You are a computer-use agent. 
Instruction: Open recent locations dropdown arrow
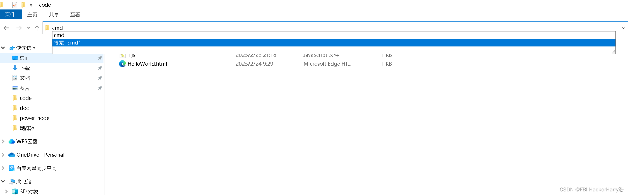pos(28,28)
